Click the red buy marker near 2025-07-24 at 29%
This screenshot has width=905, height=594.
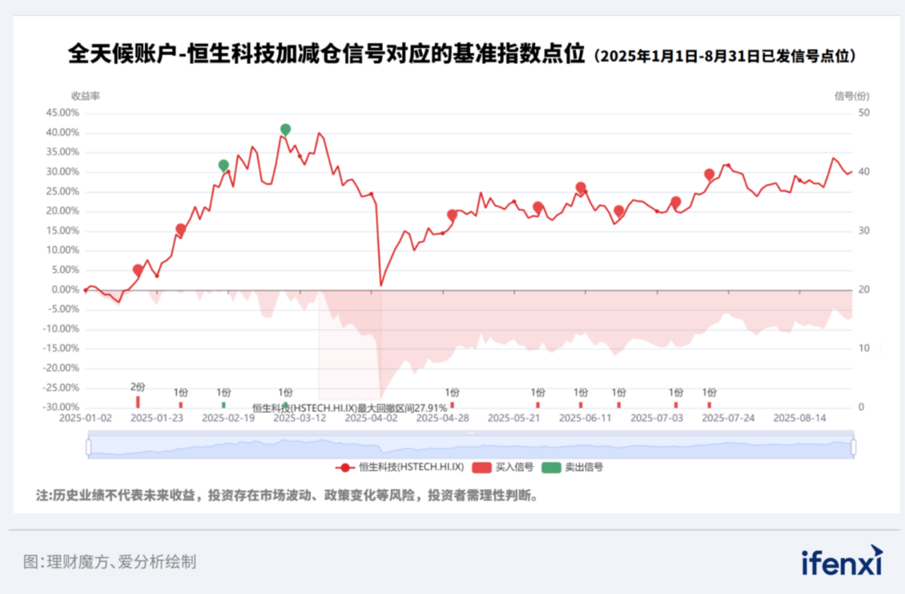tap(710, 174)
